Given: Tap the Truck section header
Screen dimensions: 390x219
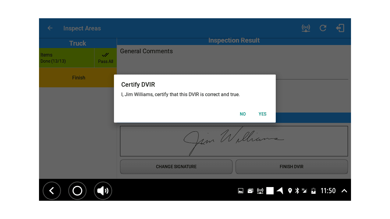Looking at the screenshot, I should click(78, 43).
